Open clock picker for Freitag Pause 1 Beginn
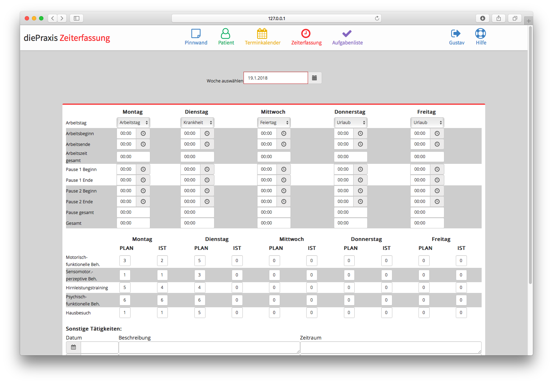The height and width of the screenshot is (384, 553). point(437,169)
